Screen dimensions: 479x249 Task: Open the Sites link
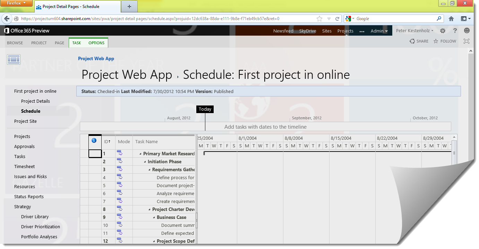pyautogui.click(x=327, y=31)
